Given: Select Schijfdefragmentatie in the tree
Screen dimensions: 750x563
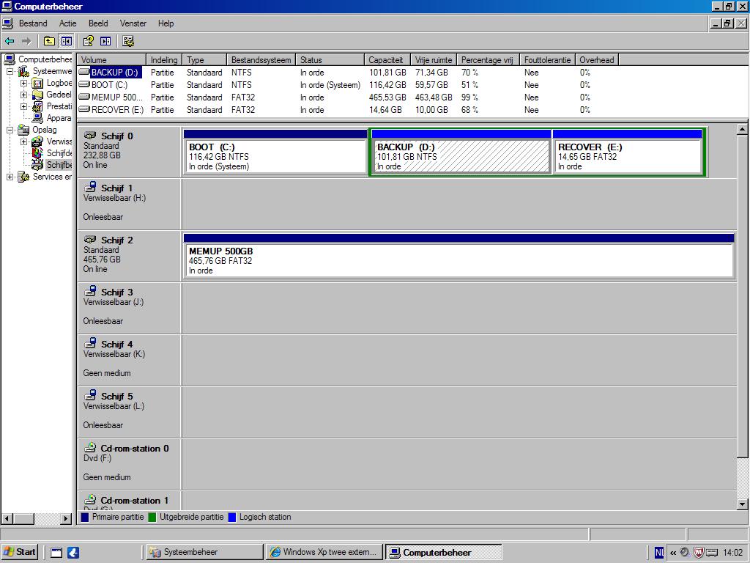Looking at the screenshot, I should tap(59, 153).
